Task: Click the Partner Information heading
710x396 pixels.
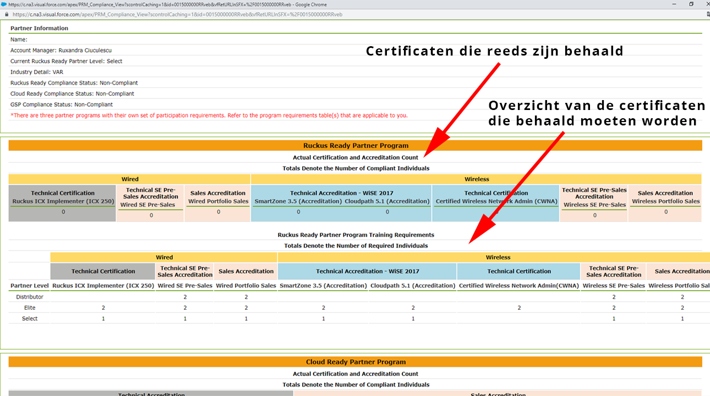Action: pyautogui.click(x=39, y=28)
